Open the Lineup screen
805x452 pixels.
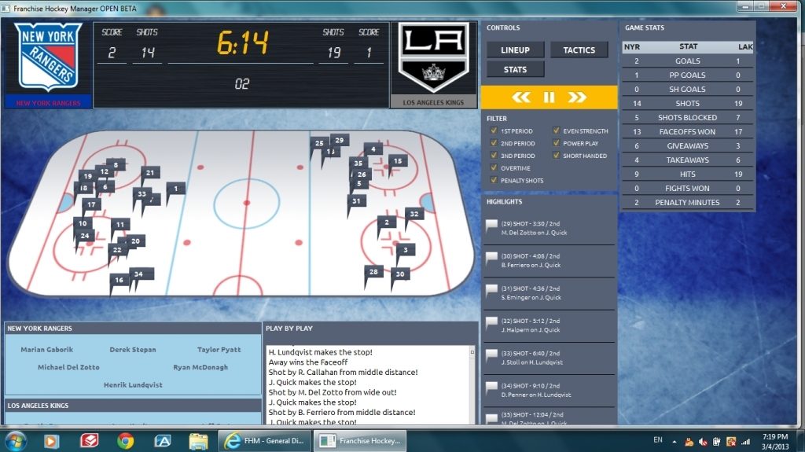515,50
